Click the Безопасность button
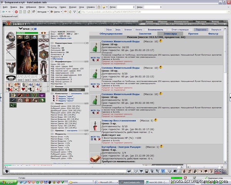 (x=156, y=30)
